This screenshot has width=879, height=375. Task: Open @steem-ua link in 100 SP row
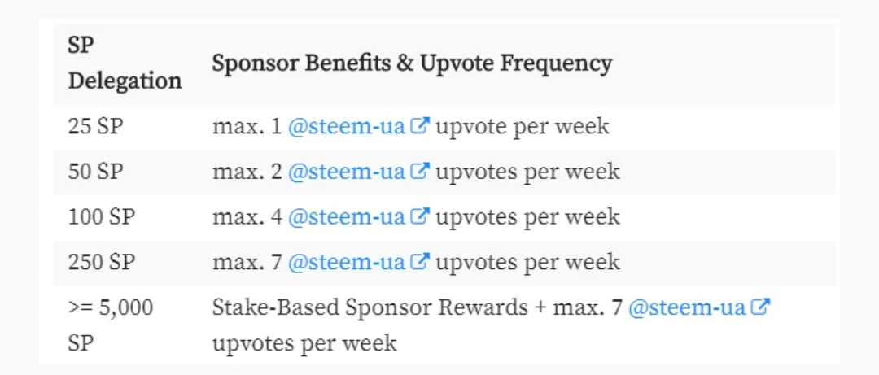(x=359, y=217)
